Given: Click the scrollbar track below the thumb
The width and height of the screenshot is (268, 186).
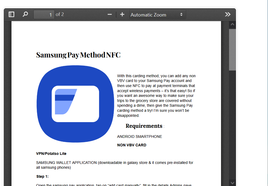Looking at the screenshot, I should pos(232,120).
